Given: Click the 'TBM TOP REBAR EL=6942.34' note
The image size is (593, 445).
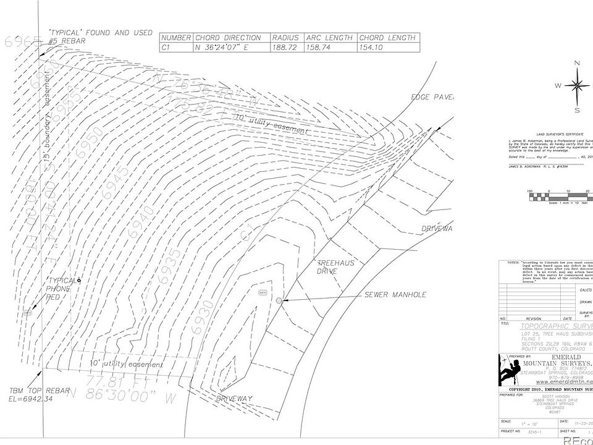Looking at the screenshot, I should click(40, 394).
